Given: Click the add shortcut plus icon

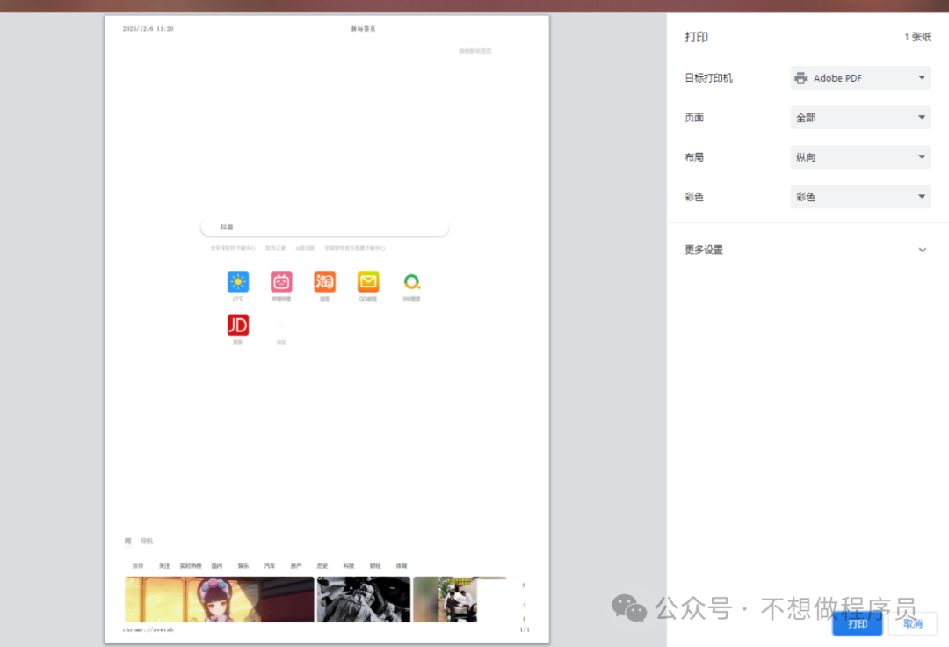Looking at the screenshot, I should coord(281,325).
